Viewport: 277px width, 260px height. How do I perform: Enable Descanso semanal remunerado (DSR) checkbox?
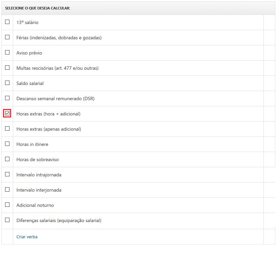click(7, 98)
